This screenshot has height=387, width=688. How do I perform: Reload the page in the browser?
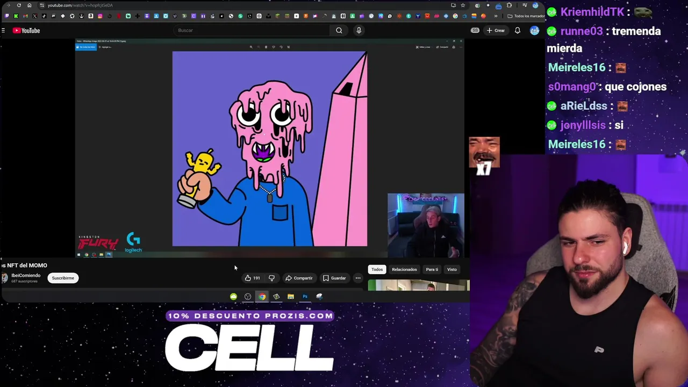tap(19, 5)
